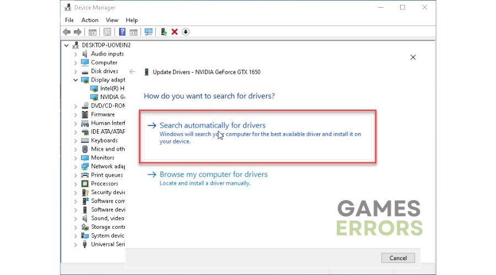496x275 pixels.
Task: Click the Keyboards icon in tree
Action: click(85, 140)
